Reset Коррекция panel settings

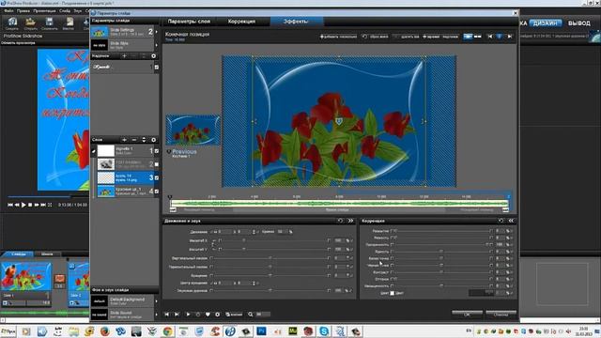pos(501,221)
